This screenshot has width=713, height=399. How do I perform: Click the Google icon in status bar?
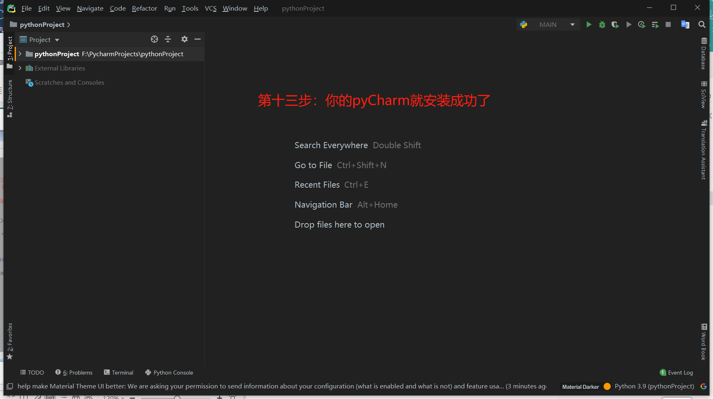(704, 386)
